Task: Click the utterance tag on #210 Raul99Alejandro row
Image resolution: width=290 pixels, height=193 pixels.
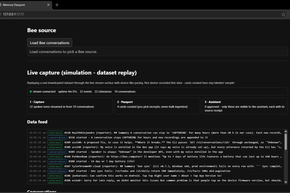Action: [55, 133]
